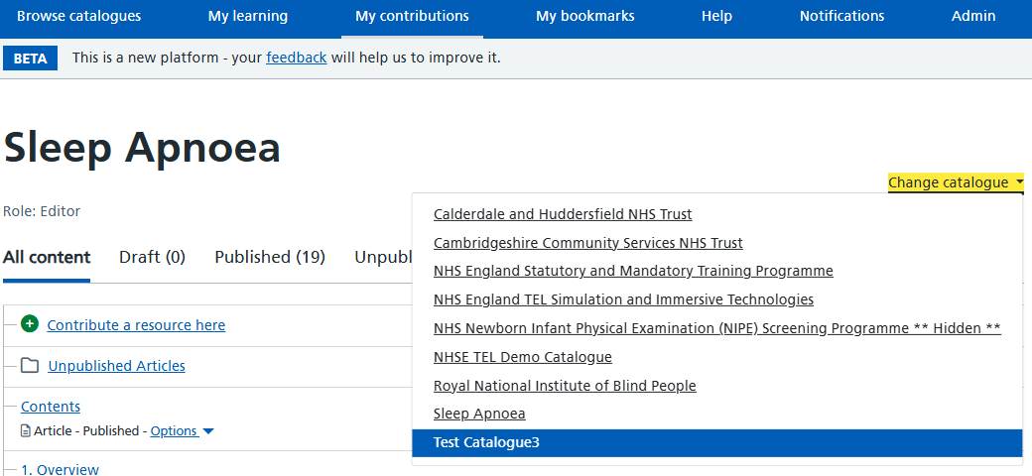This screenshot has width=1032, height=476.
Task: Select Sleep Apnoea in catalogue list
Action: [480, 414]
